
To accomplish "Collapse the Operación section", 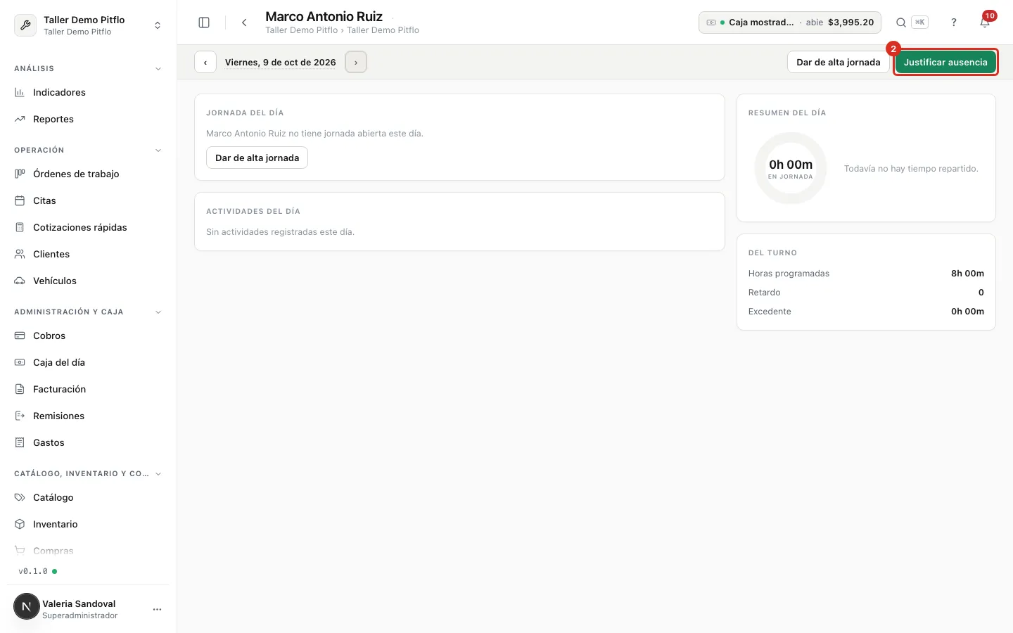I will click(158, 151).
